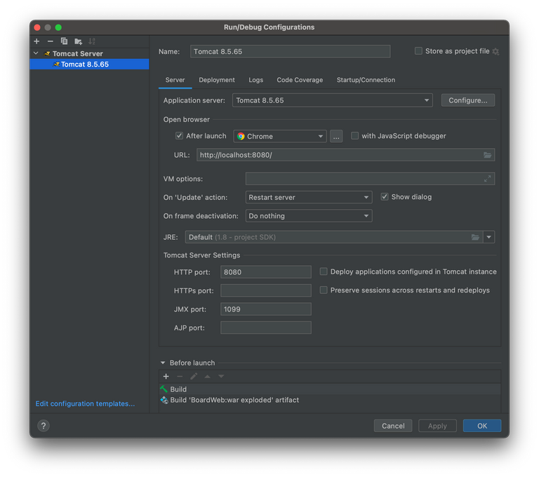Enable Deploy applications configured in Tomcat instance
The height and width of the screenshot is (477, 539).
[323, 271]
